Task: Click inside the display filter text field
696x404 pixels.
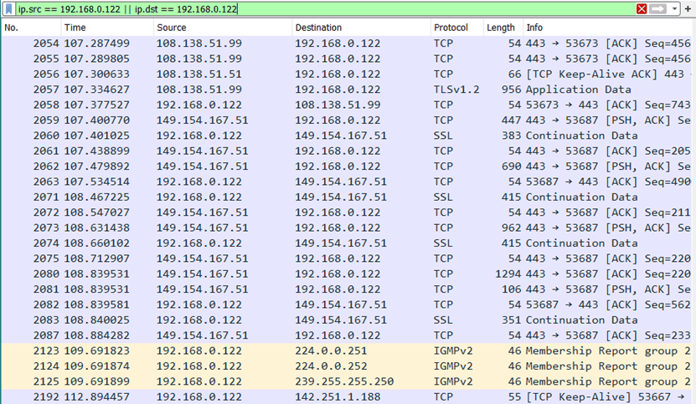Action: (x=325, y=9)
